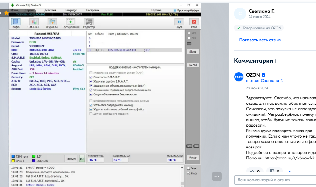Open the S.M.A.R.T toolbar icon
This screenshot has width=316, height=187.
pos(34,22)
